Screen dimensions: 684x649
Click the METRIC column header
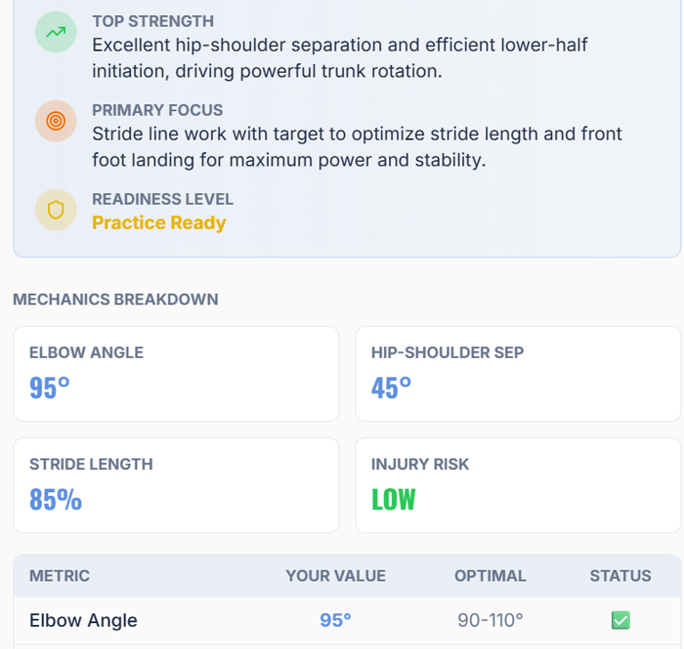tap(60, 576)
